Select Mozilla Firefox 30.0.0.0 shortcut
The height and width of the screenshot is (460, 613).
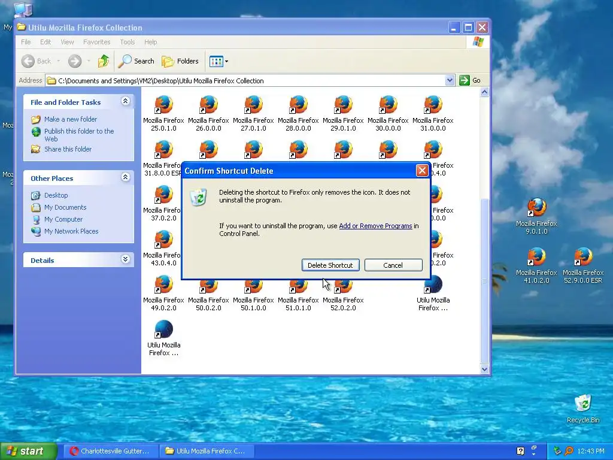[x=388, y=113]
